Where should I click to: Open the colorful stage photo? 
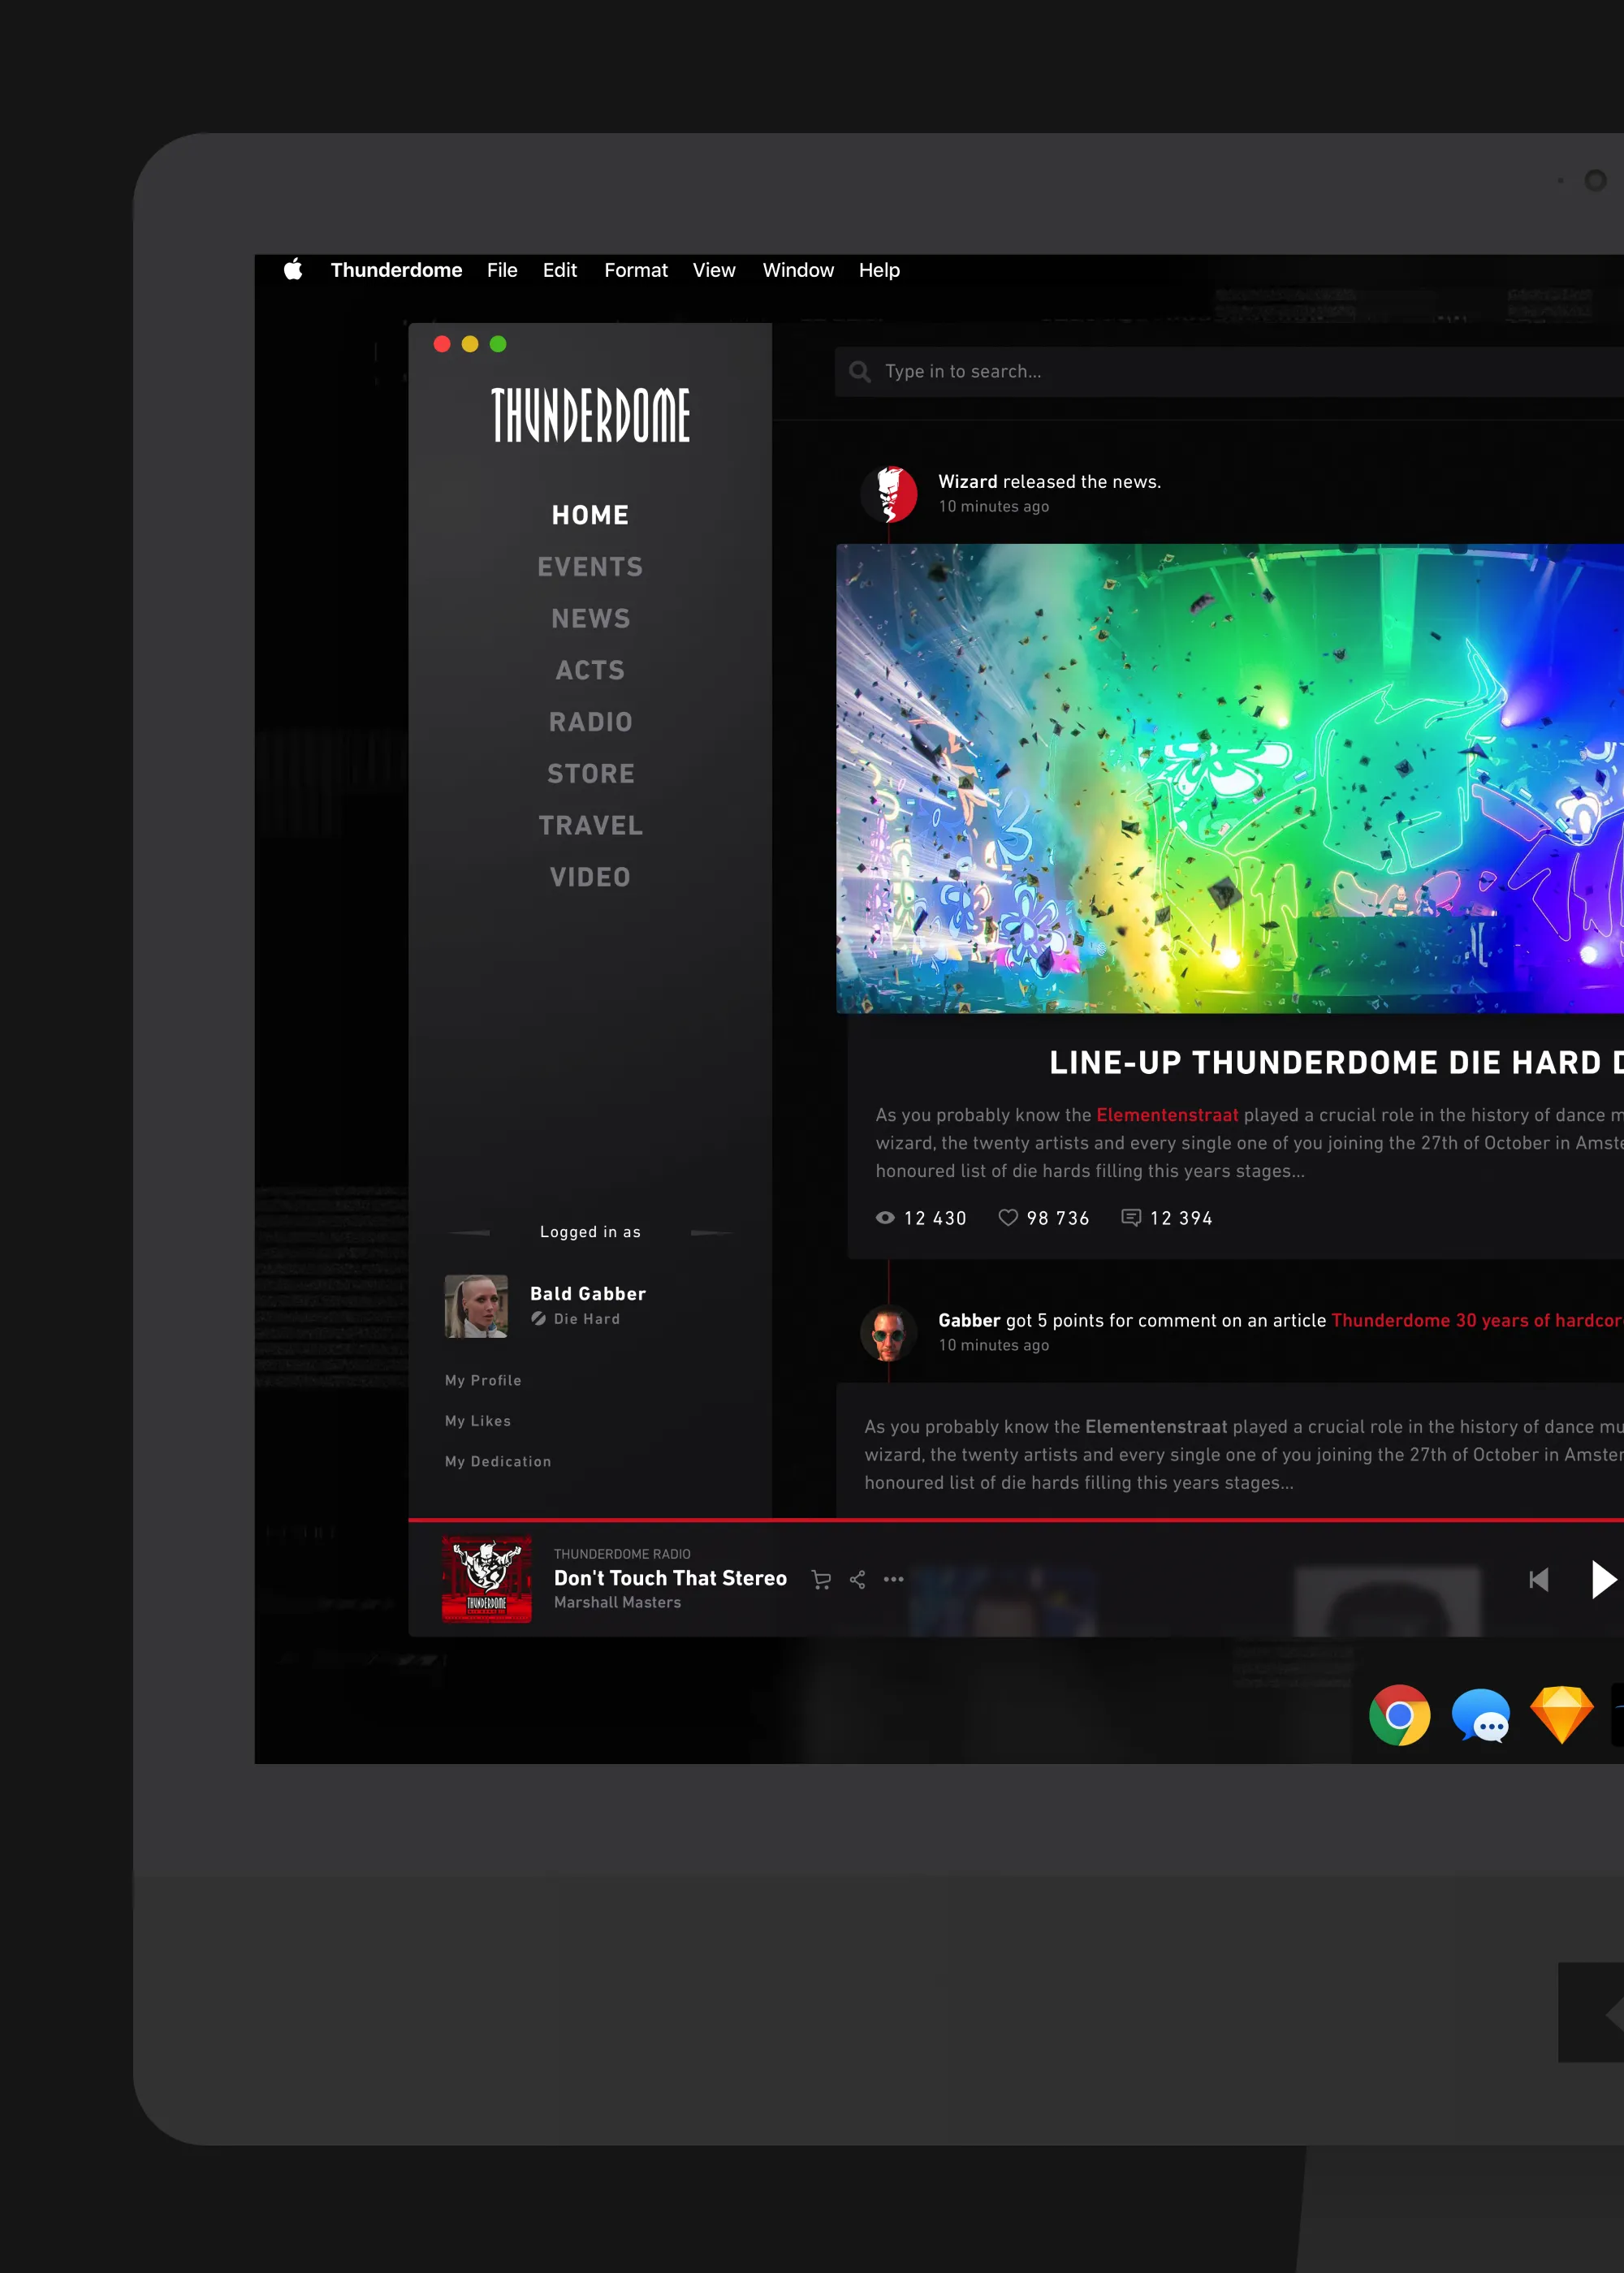tap(1230, 779)
